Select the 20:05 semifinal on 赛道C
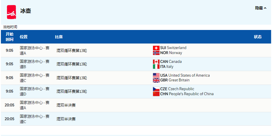 (66, 119)
